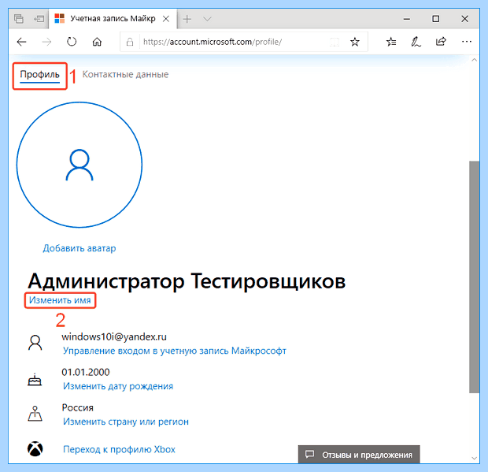The width and height of the screenshot is (488, 472).
Task: Maximize the browser window
Action: (436, 19)
